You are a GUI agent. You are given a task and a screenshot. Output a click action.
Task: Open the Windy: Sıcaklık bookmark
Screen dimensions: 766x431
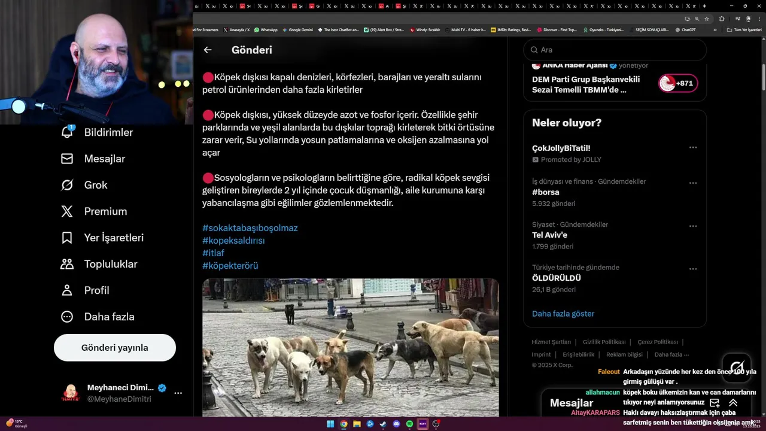tap(425, 29)
